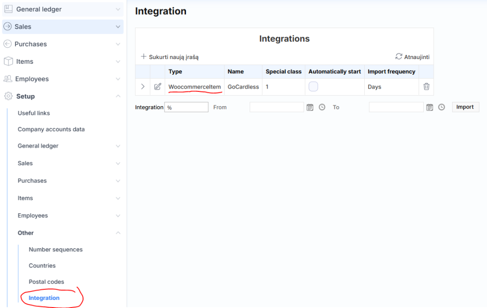
Task: Toggle the Automatically start checkbox
Action: pyautogui.click(x=313, y=87)
